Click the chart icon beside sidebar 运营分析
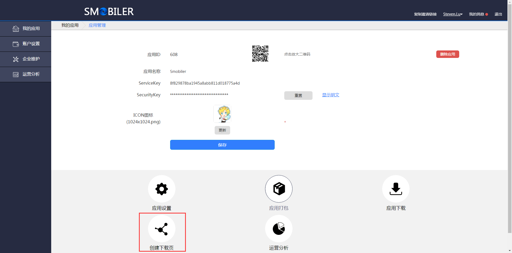 point(16,74)
